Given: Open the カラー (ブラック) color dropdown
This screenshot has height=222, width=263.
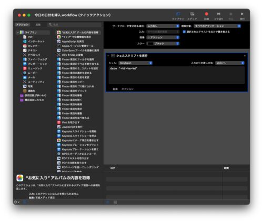Looking at the screenshot, I should tap(163, 44).
